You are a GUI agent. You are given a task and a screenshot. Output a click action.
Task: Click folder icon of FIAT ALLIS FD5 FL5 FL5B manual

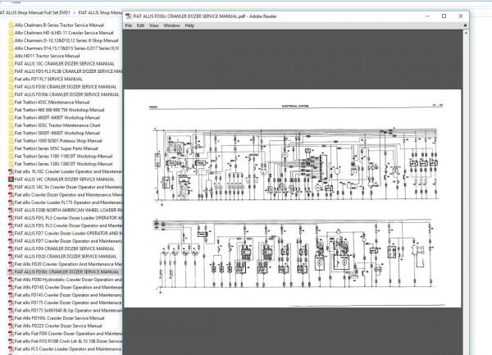(11, 71)
